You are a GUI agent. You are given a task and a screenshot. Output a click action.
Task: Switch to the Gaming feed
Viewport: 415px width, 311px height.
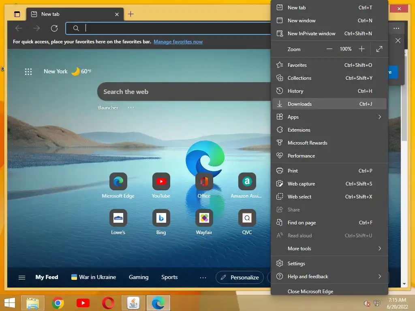coord(139,277)
